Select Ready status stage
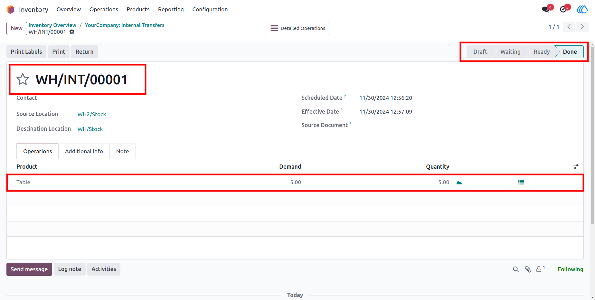The width and height of the screenshot is (595, 300). tap(542, 52)
